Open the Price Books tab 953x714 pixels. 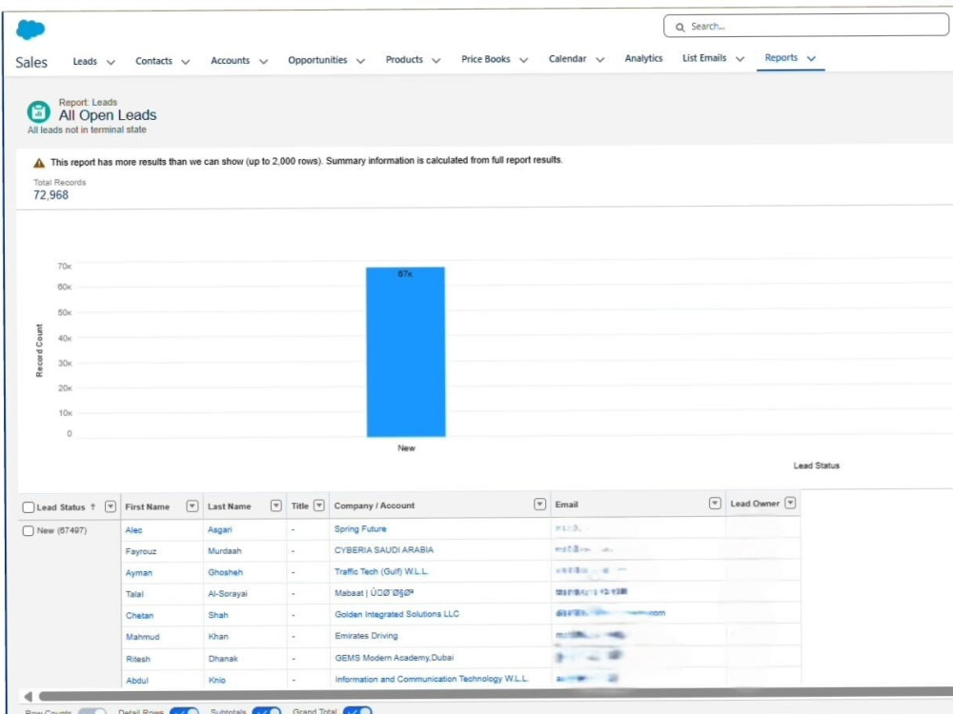click(x=486, y=59)
